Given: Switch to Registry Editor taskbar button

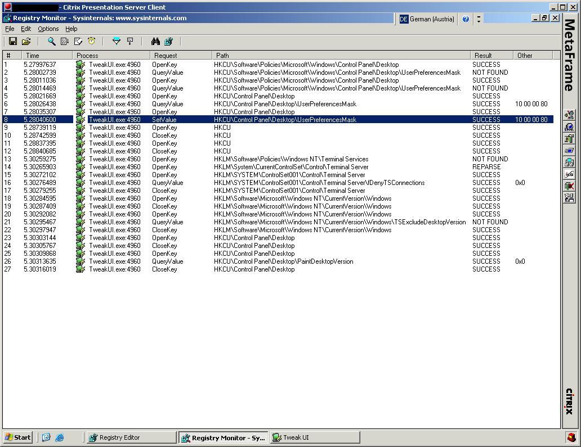Looking at the screenshot, I should tap(131, 437).
